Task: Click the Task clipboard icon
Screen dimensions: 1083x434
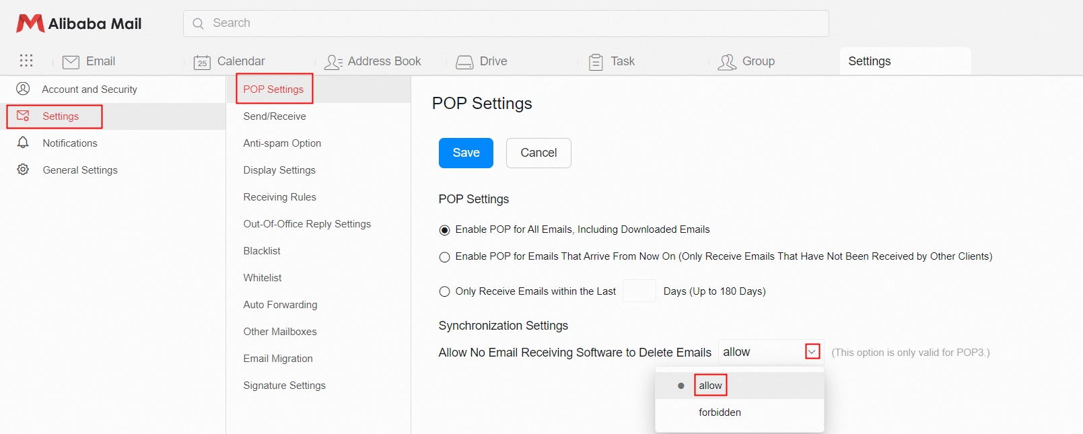Action: pos(596,62)
